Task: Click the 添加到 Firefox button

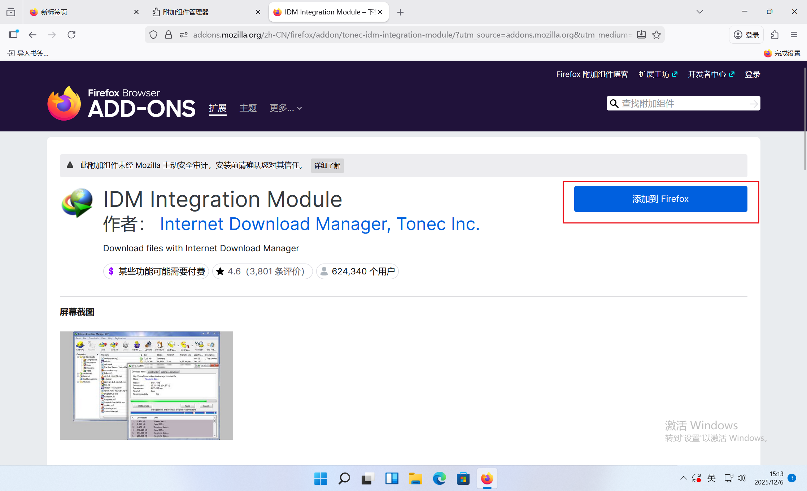Action: [660, 199]
